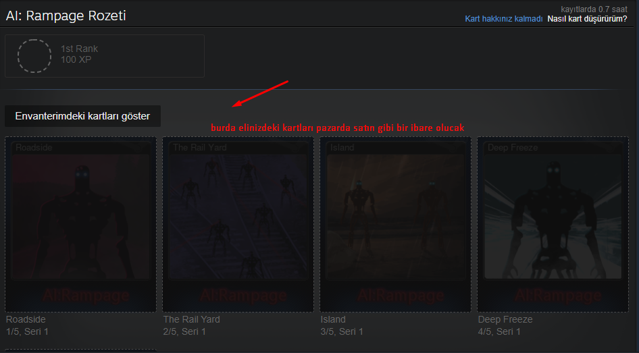Select the Roadside trading card image
This screenshot has width=639, height=353.
[80, 224]
